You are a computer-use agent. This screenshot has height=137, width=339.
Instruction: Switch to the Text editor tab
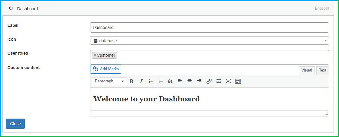tap(323, 70)
